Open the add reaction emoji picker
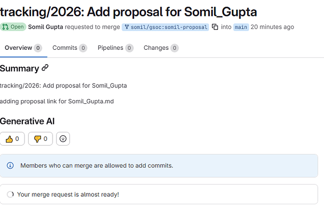This screenshot has height=208, width=324. [63, 139]
